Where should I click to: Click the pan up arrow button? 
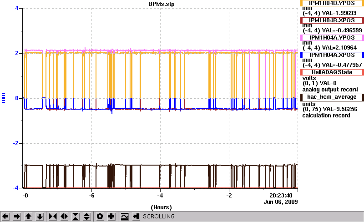28,217
